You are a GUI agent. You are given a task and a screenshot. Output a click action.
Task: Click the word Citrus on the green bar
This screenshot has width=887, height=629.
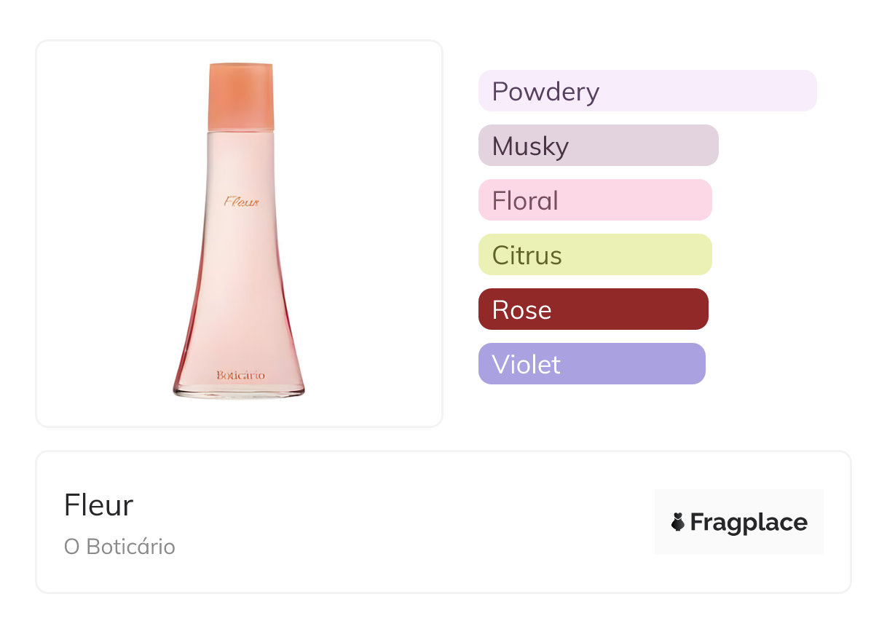(527, 256)
